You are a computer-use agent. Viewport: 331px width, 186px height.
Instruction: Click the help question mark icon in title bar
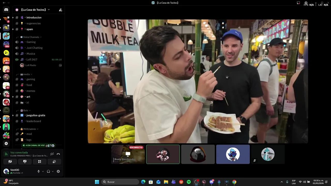click(x=306, y=3)
